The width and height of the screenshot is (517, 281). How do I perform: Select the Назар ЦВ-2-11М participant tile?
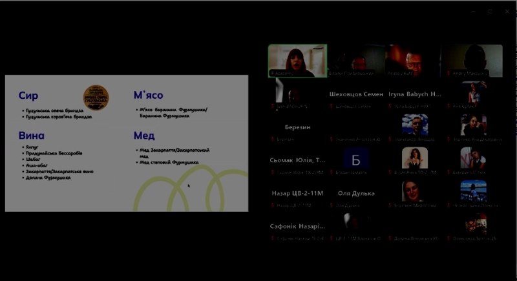coord(297,193)
